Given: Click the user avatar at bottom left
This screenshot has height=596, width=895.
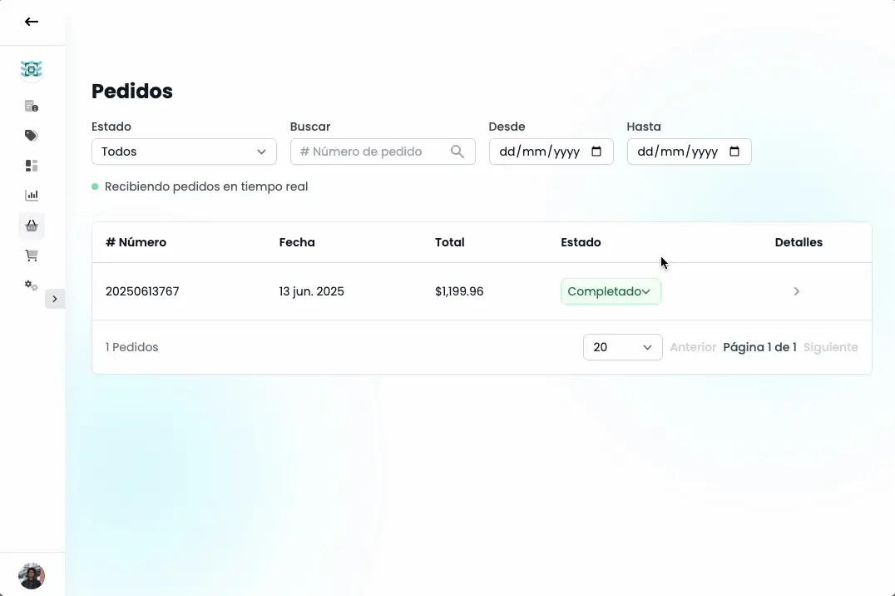Looking at the screenshot, I should pos(31,576).
